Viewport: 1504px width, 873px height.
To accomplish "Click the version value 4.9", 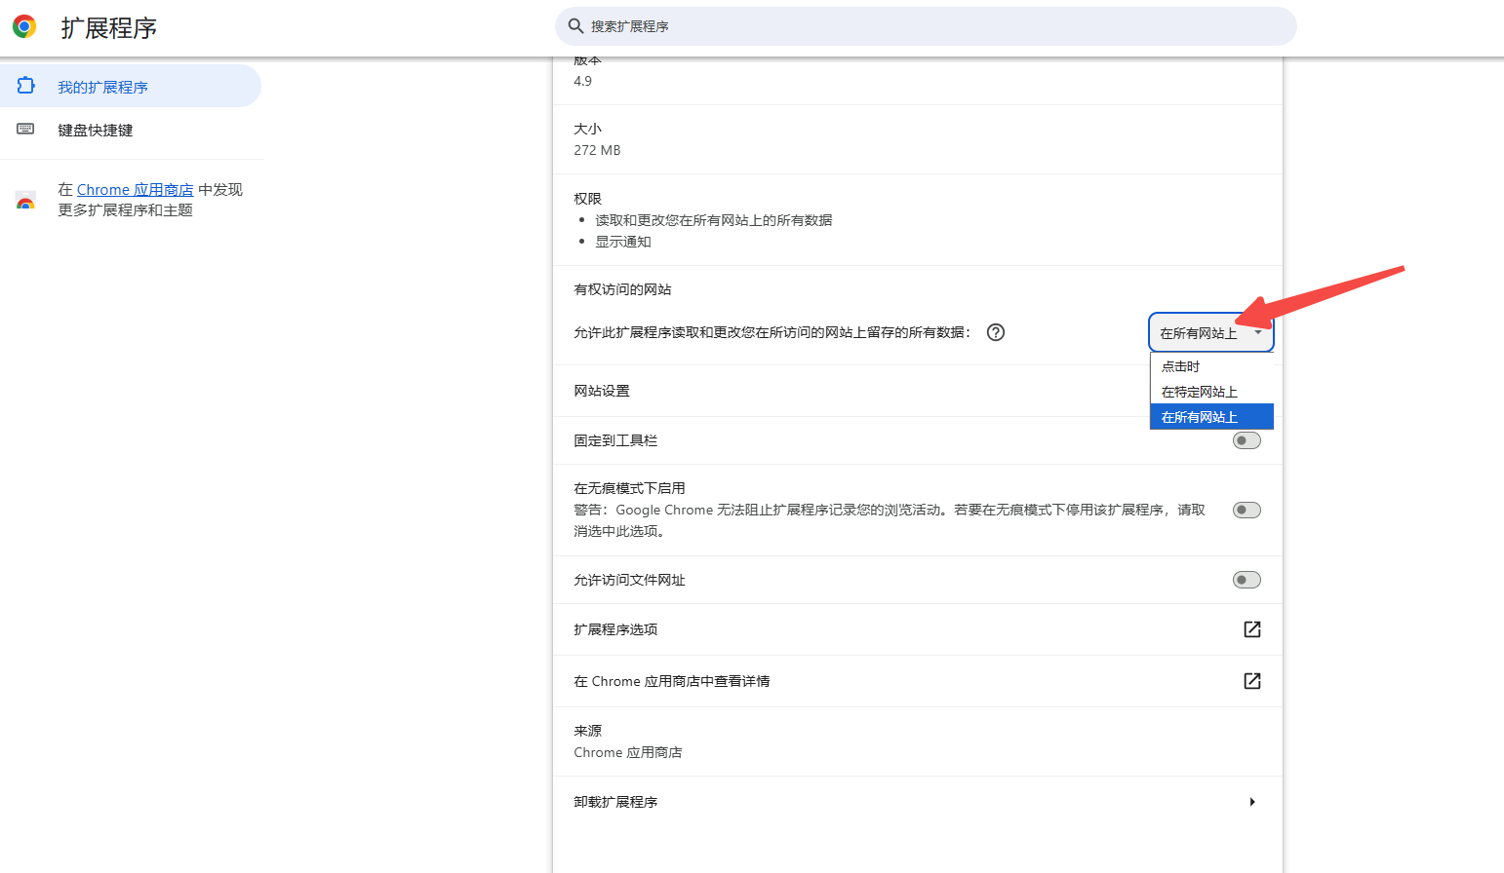I will coord(582,81).
